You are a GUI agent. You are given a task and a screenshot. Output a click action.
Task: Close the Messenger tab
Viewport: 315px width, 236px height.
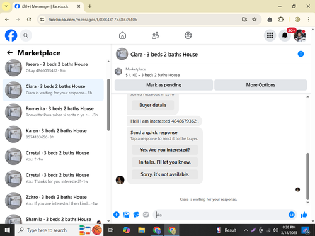[79, 6]
